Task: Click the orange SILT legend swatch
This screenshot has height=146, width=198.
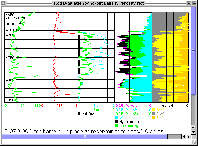Action: [153, 118]
